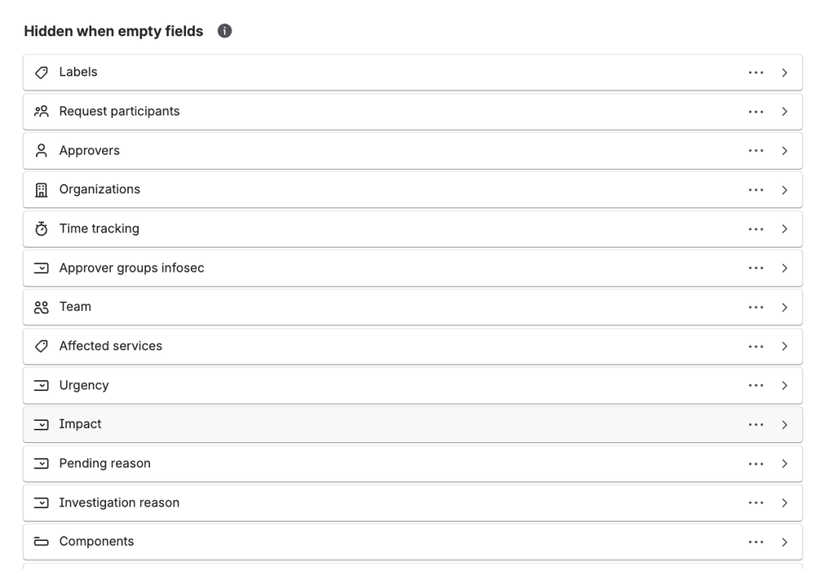
Task: Click the dropdown-type icon for Urgency
Action: [x=41, y=386]
